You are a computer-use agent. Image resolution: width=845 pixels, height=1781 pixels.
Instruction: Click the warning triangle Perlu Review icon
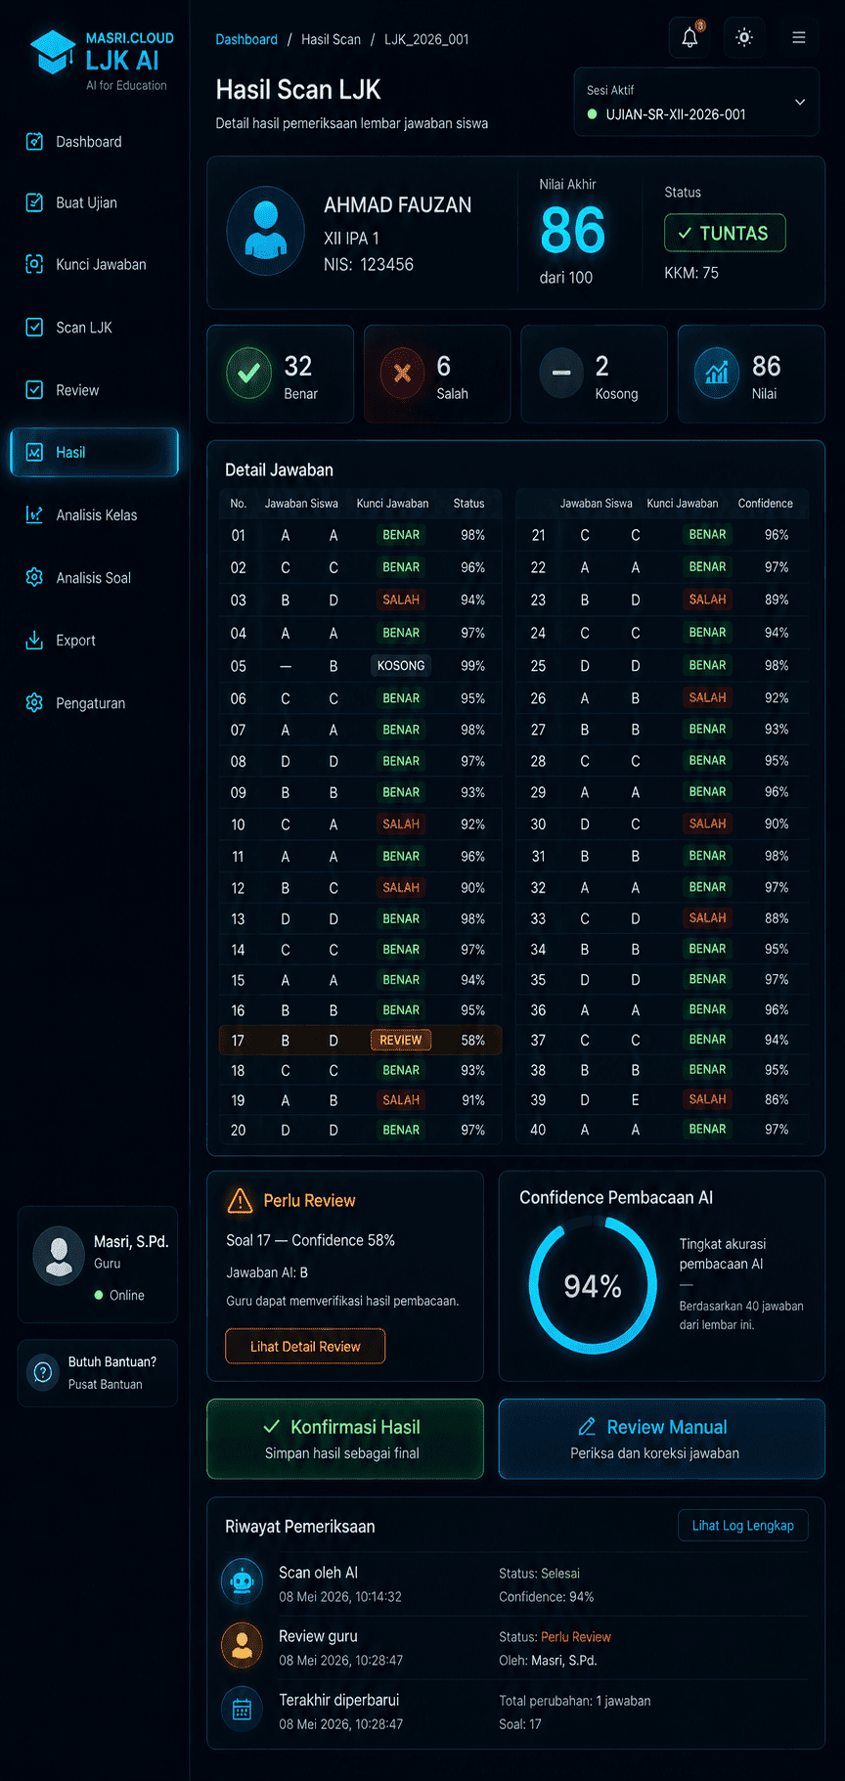(x=240, y=1200)
